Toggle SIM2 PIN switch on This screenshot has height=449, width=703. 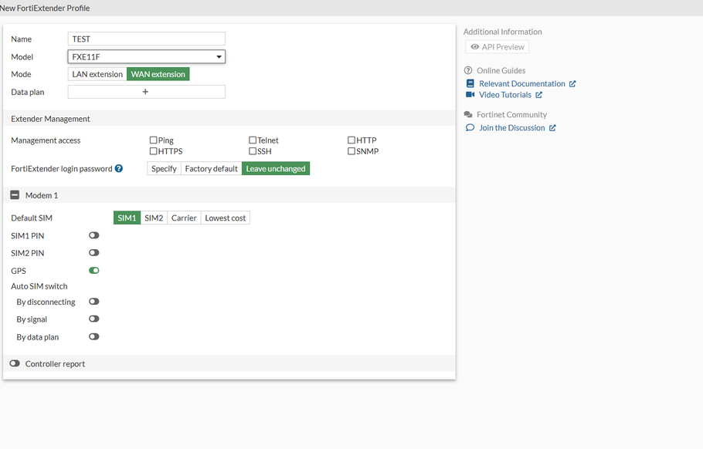click(93, 253)
